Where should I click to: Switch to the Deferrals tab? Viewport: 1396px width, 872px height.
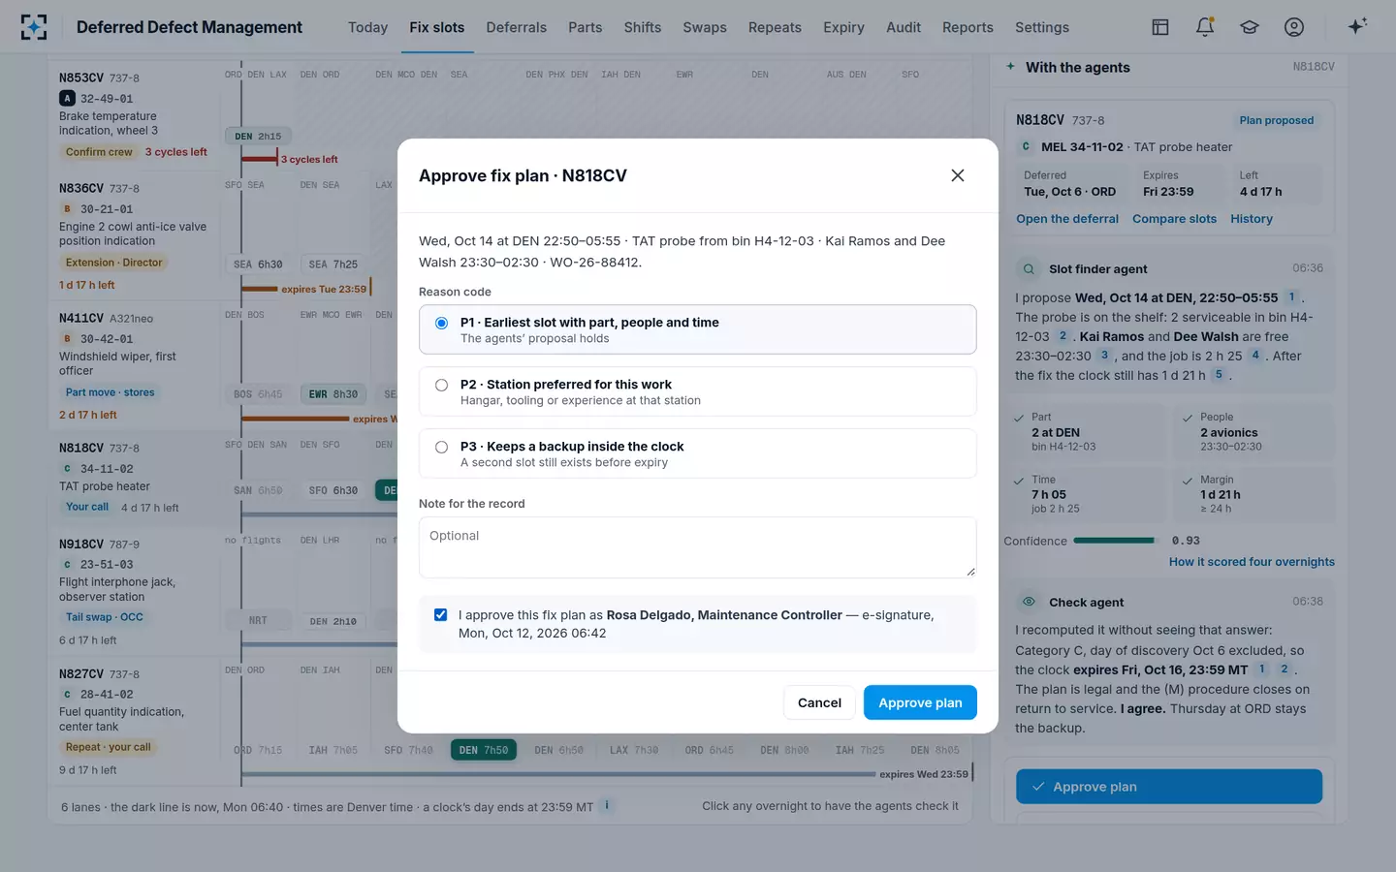pyautogui.click(x=517, y=27)
